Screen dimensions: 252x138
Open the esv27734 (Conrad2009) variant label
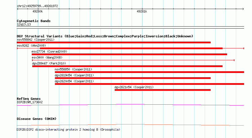[49, 51]
